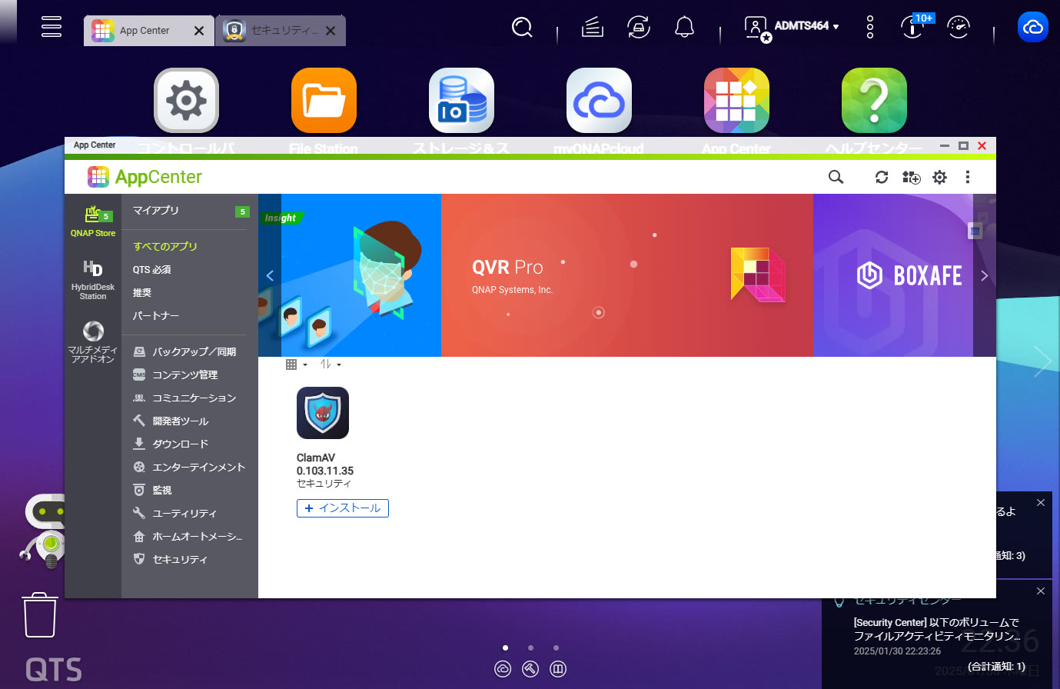1060x689 pixels.
Task: Select HybridDesk Station in the left sidebar
Action: [93, 280]
